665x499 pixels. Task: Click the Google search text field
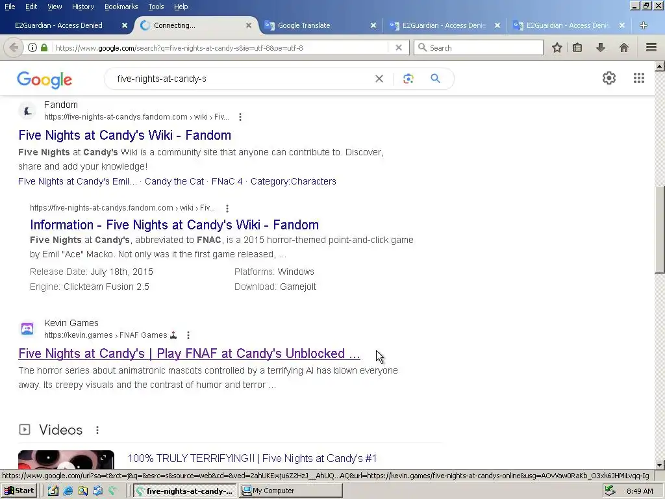242,79
